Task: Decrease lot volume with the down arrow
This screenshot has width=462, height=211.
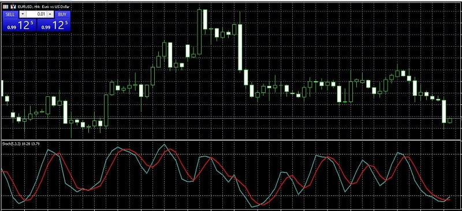Action: (x=23, y=14)
